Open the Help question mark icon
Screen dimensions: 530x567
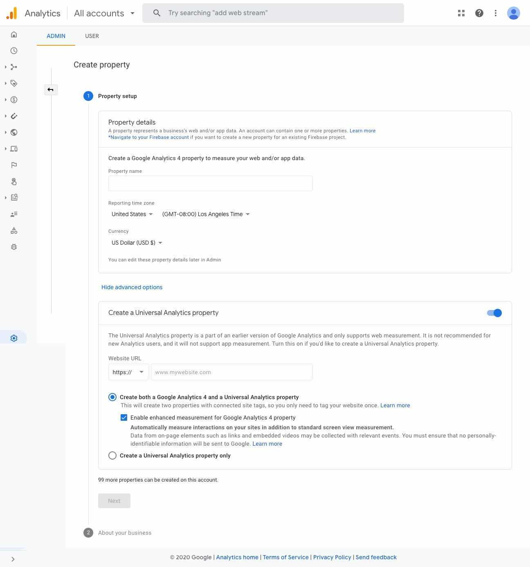point(479,13)
